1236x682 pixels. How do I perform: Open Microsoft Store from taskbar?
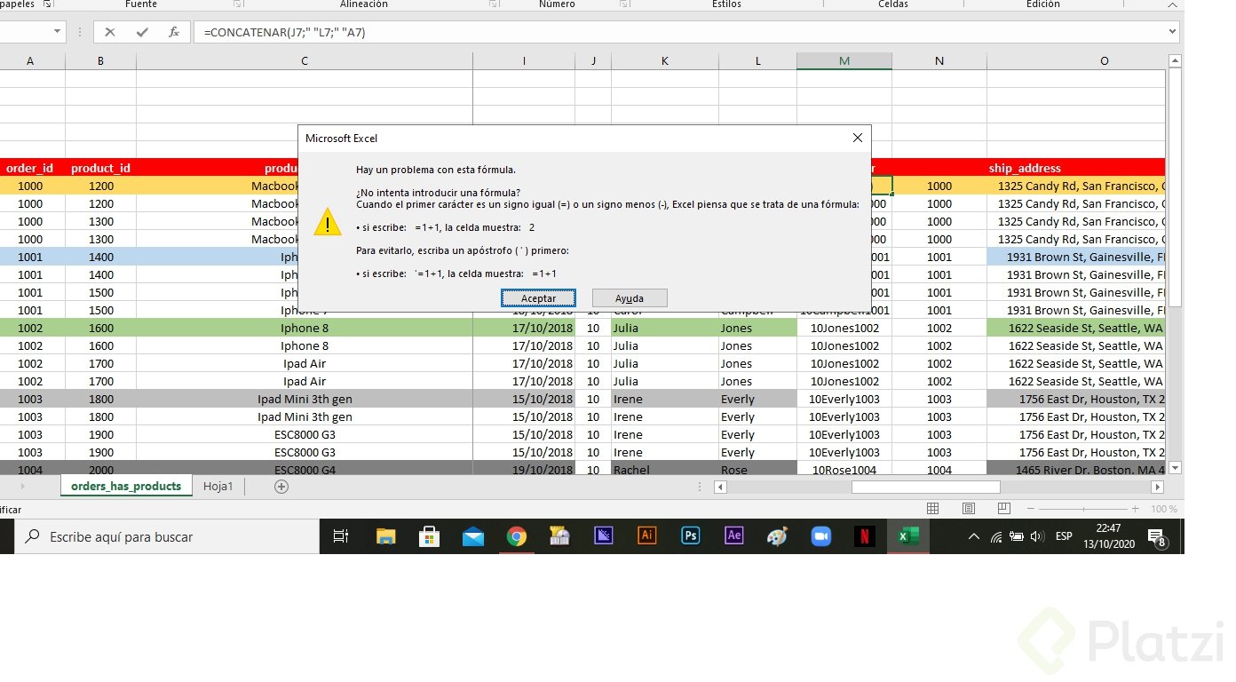[429, 536]
